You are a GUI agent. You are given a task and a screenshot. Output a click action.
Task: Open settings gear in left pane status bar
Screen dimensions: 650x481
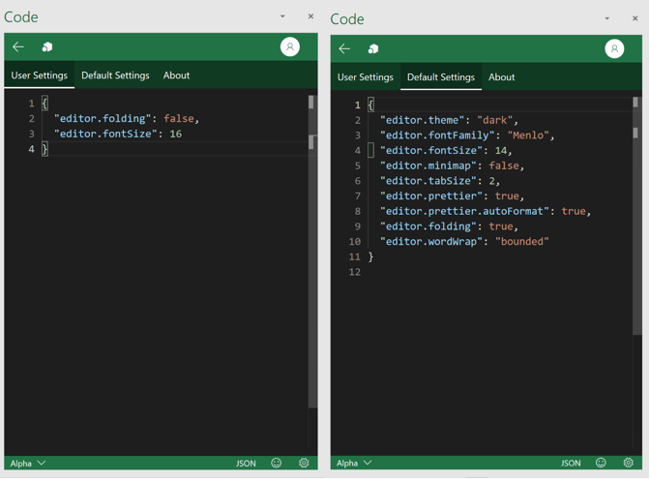coord(304,463)
